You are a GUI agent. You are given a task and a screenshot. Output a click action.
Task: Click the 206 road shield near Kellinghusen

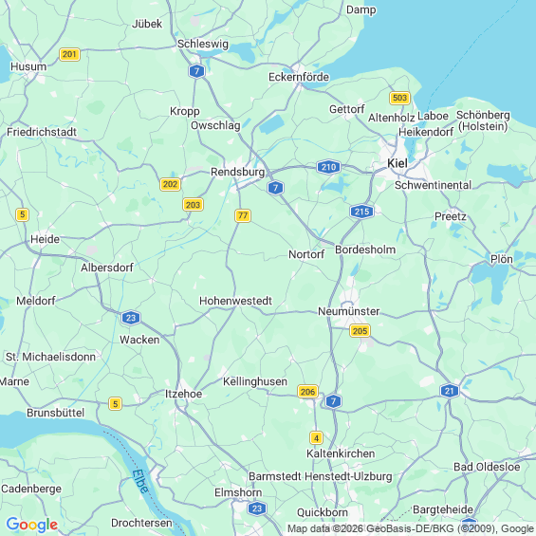307,392
